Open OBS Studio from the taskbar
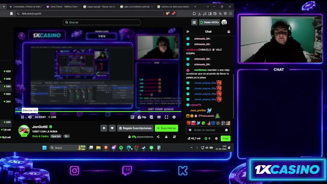The width and height of the screenshot is (327, 184). pyautogui.click(x=136, y=148)
